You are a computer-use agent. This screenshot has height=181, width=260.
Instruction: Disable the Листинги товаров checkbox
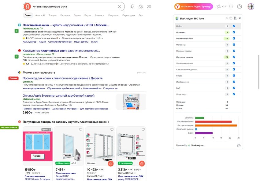pos(234,57)
